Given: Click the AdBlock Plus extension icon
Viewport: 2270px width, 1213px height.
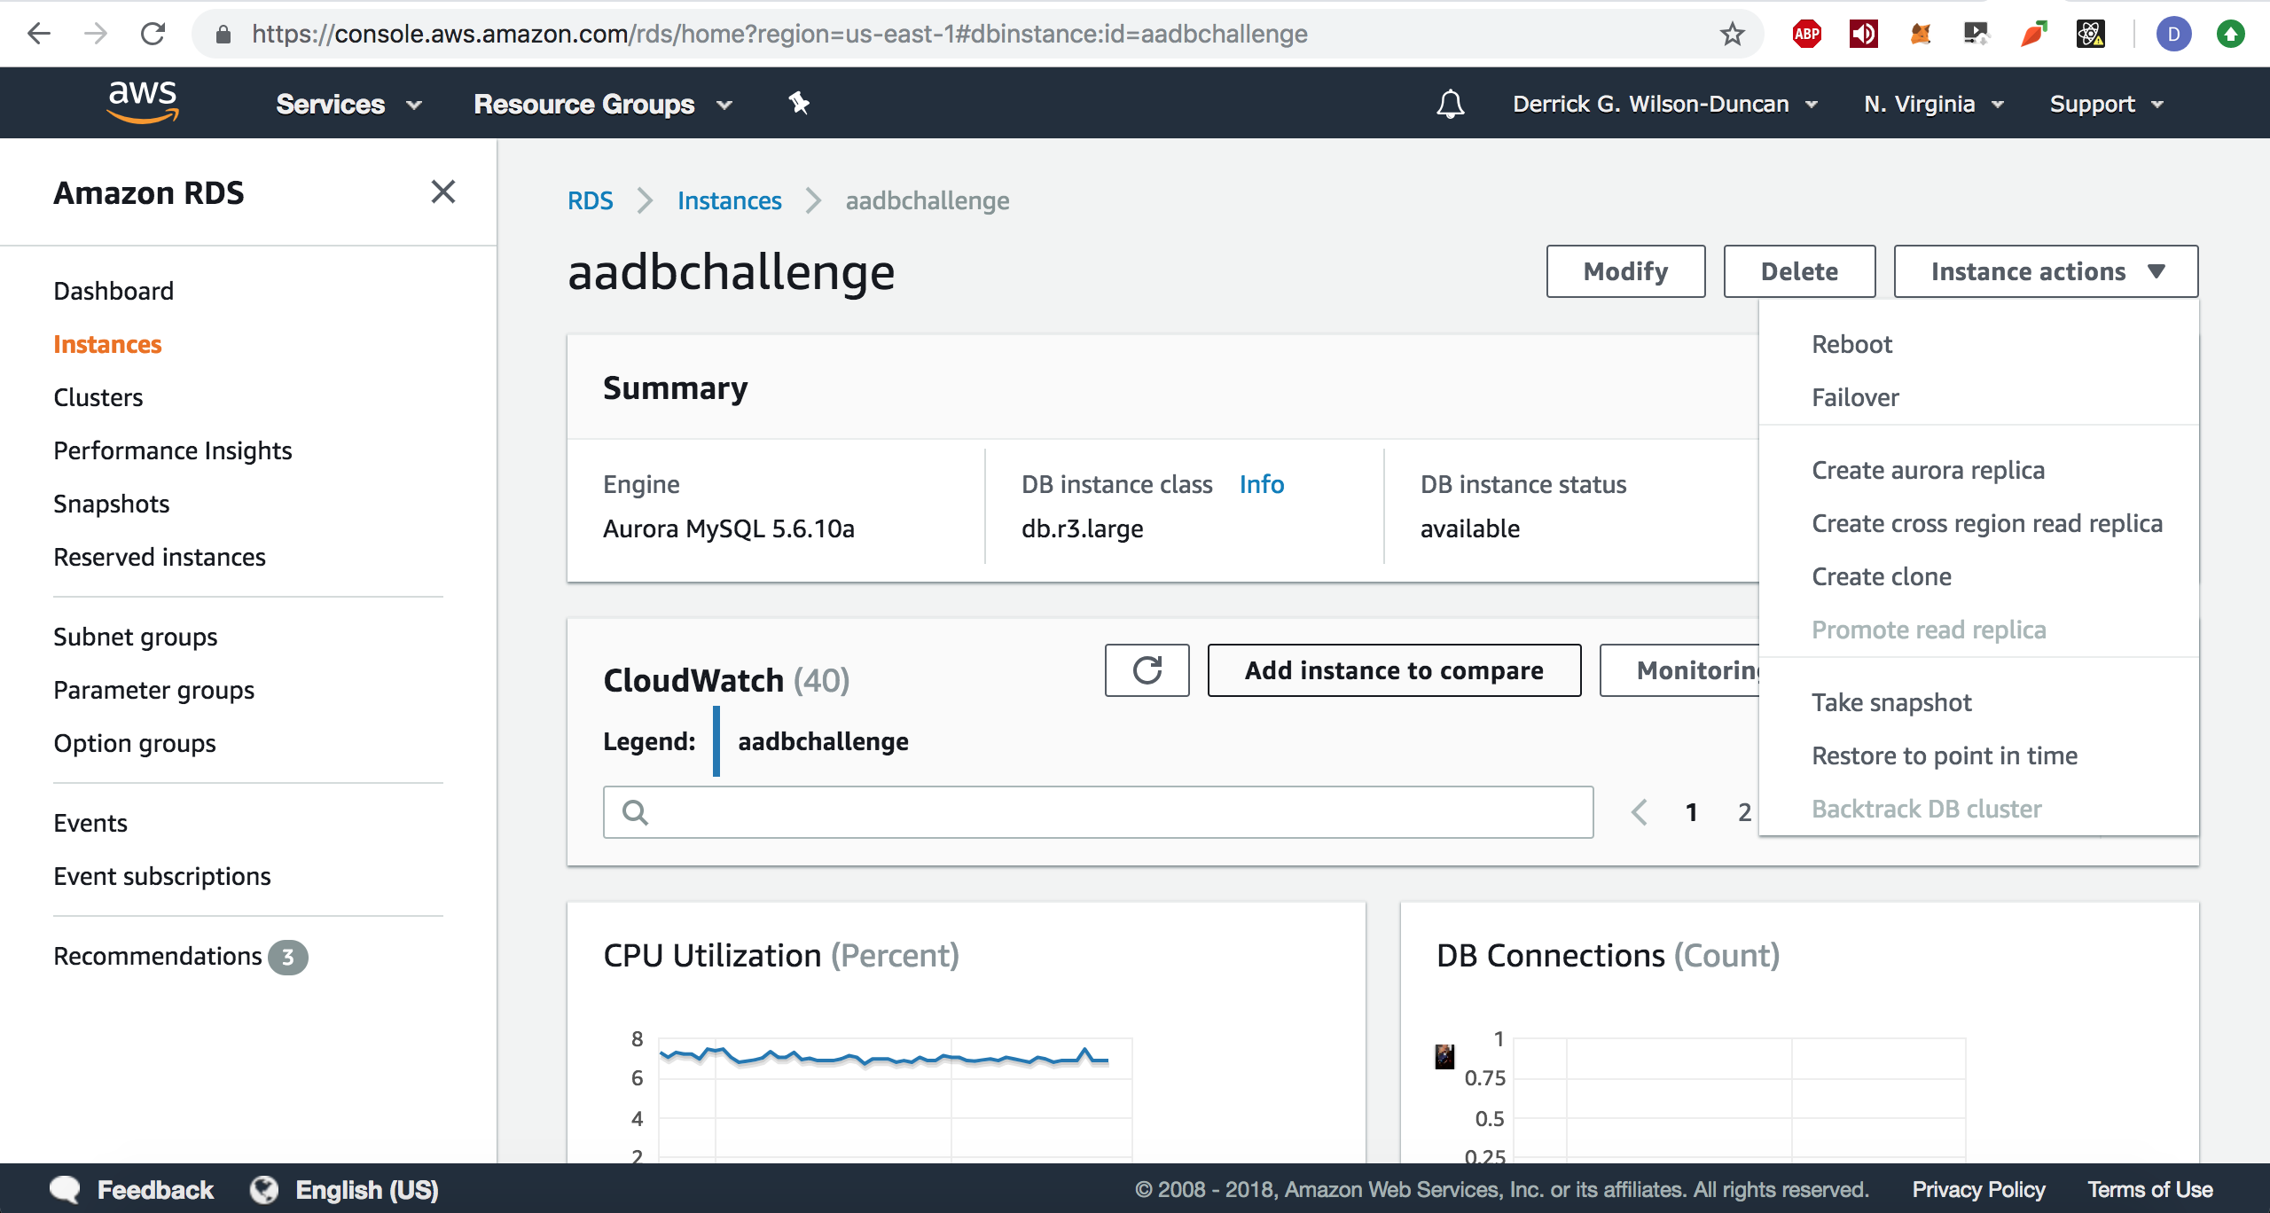Looking at the screenshot, I should coord(1806,34).
